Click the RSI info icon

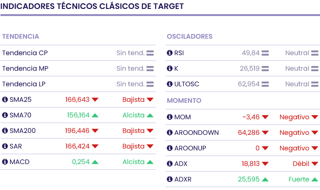tap(170, 53)
